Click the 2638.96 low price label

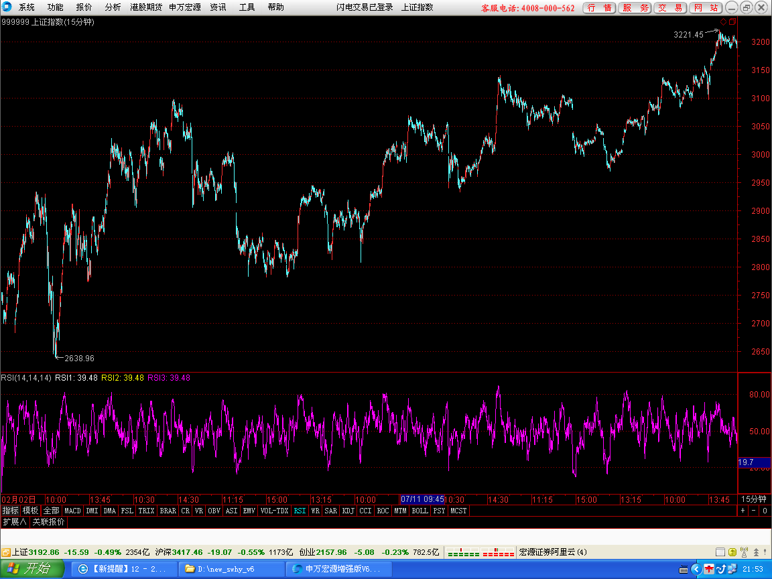[79, 359]
